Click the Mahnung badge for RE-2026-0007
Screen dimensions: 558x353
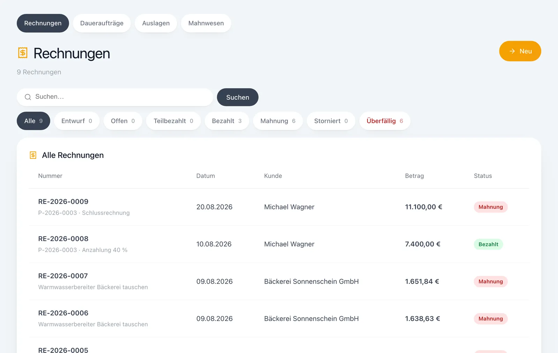[491, 282]
